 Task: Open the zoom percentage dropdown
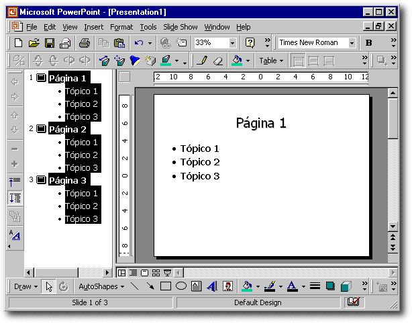(233, 43)
